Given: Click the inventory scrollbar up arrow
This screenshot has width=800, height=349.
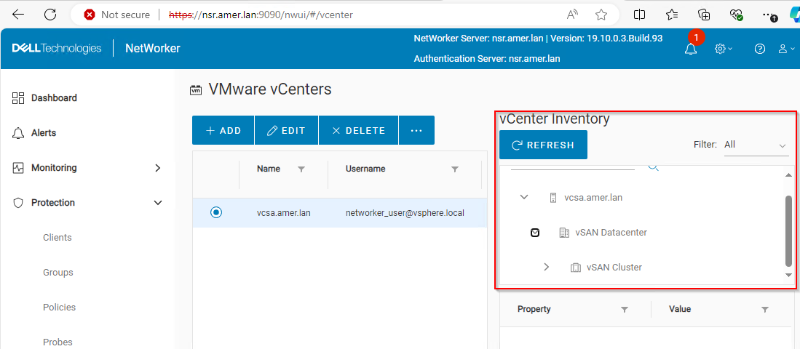Looking at the screenshot, I should click(x=788, y=174).
